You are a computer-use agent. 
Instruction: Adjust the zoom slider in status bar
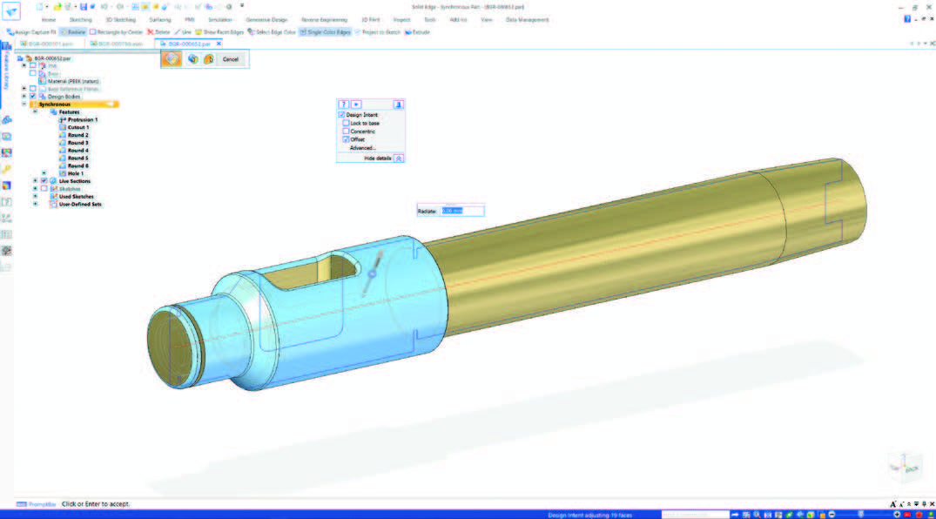pos(861,515)
